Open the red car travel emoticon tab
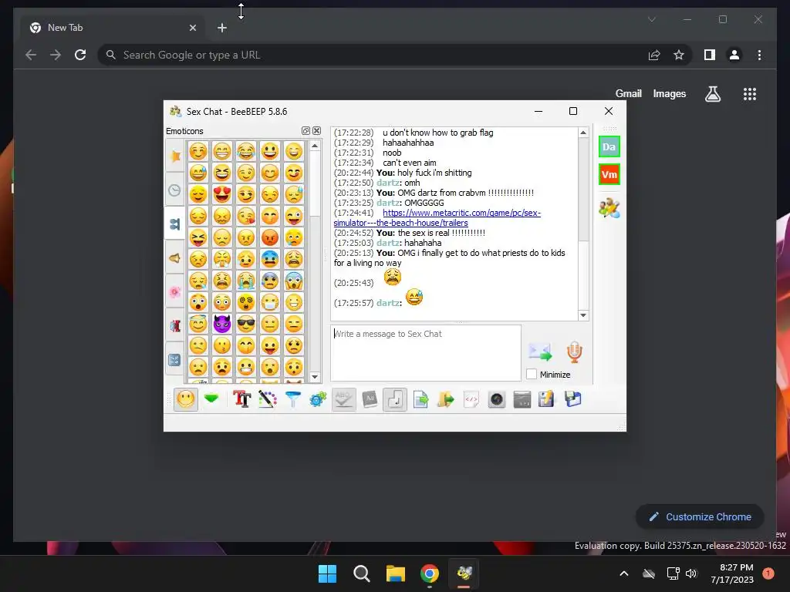This screenshot has width=790, height=592. click(175, 325)
